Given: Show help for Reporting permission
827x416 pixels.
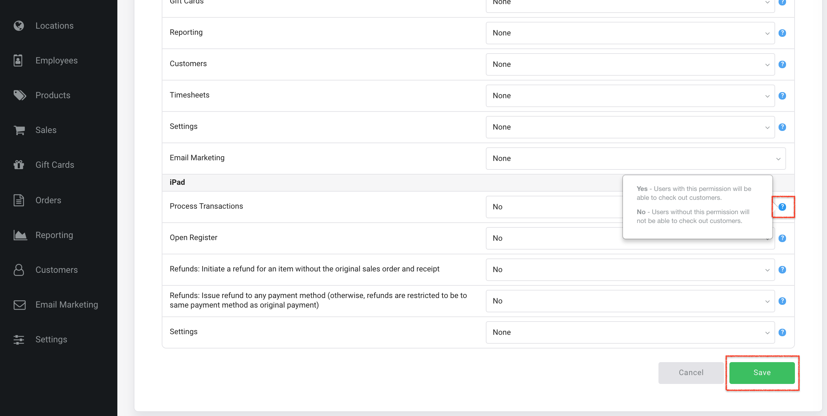Looking at the screenshot, I should pyautogui.click(x=782, y=33).
